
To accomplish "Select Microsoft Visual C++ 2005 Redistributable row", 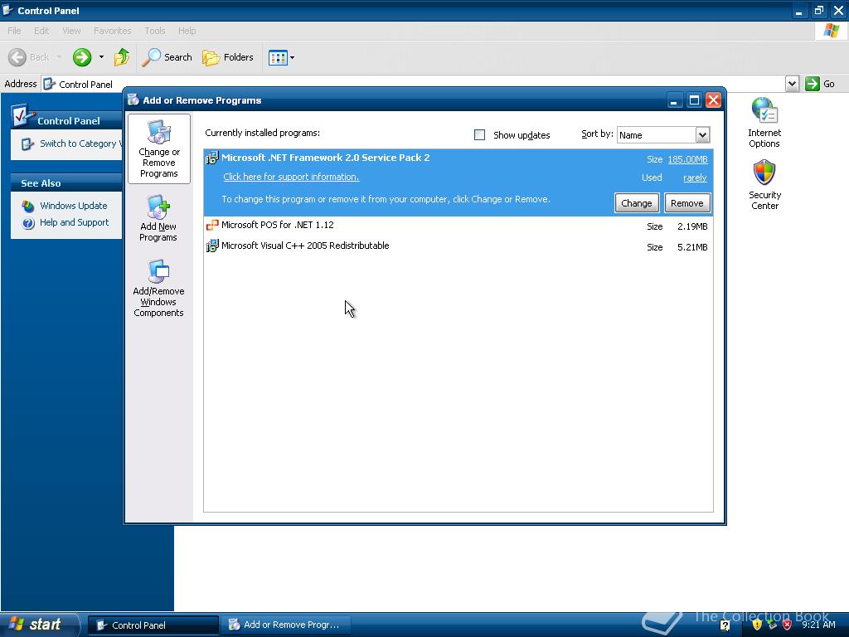I will [458, 246].
